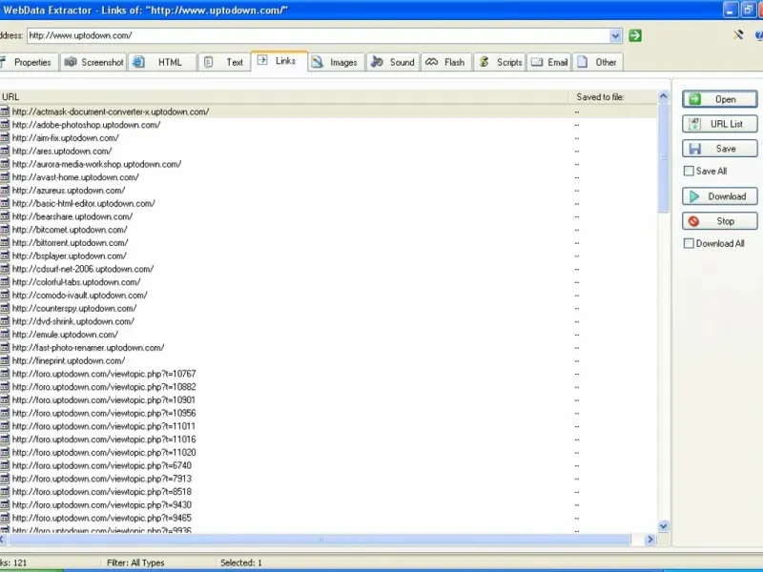Click the HTML tab globe icon
Image resolution: width=763 pixels, height=572 pixels.
138,62
